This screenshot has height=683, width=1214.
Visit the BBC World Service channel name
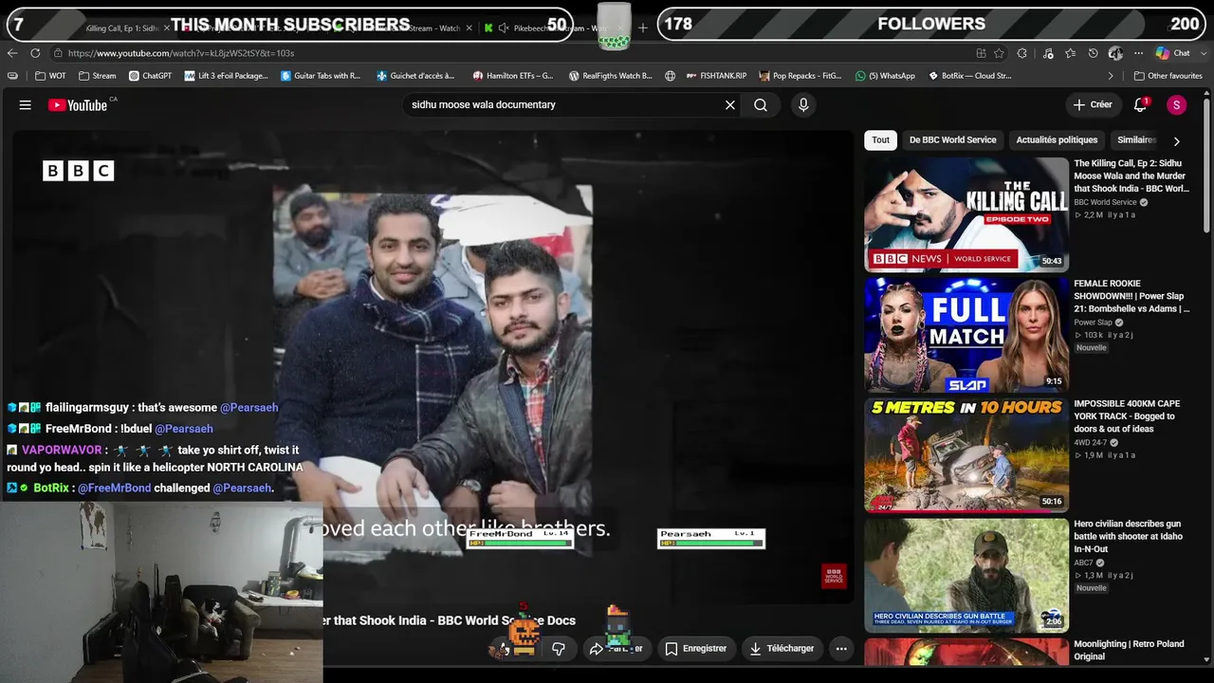click(1105, 202)
